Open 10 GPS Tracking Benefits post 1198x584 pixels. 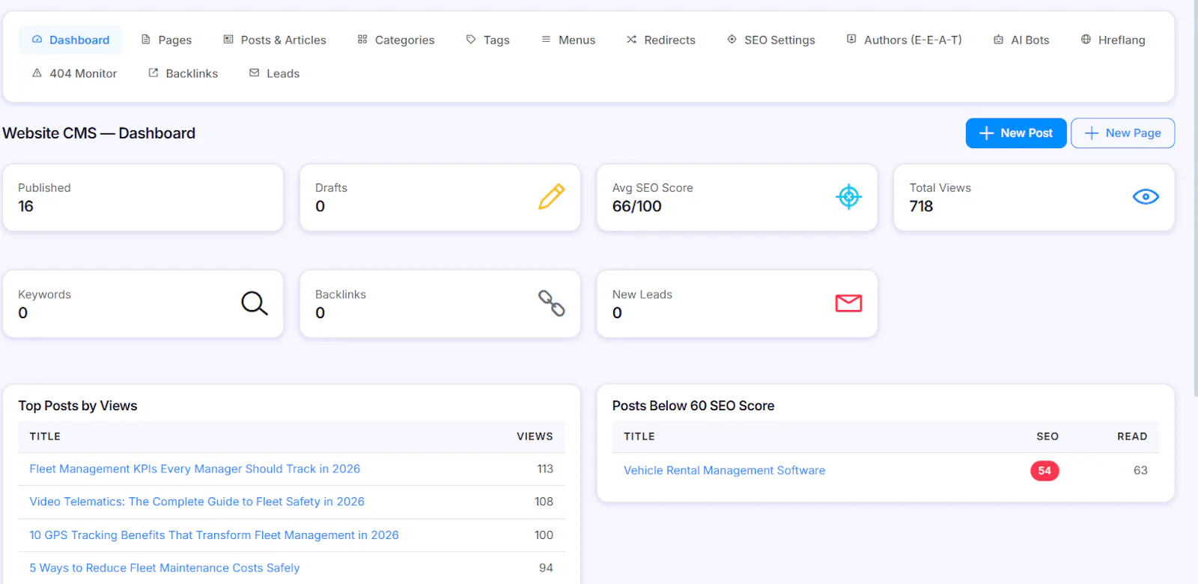tap(214, 535)
